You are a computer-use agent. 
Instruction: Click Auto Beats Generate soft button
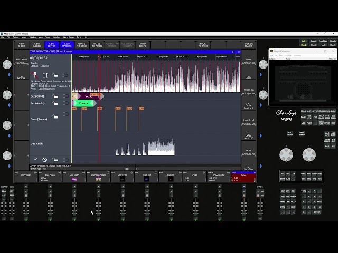(21, 77)
